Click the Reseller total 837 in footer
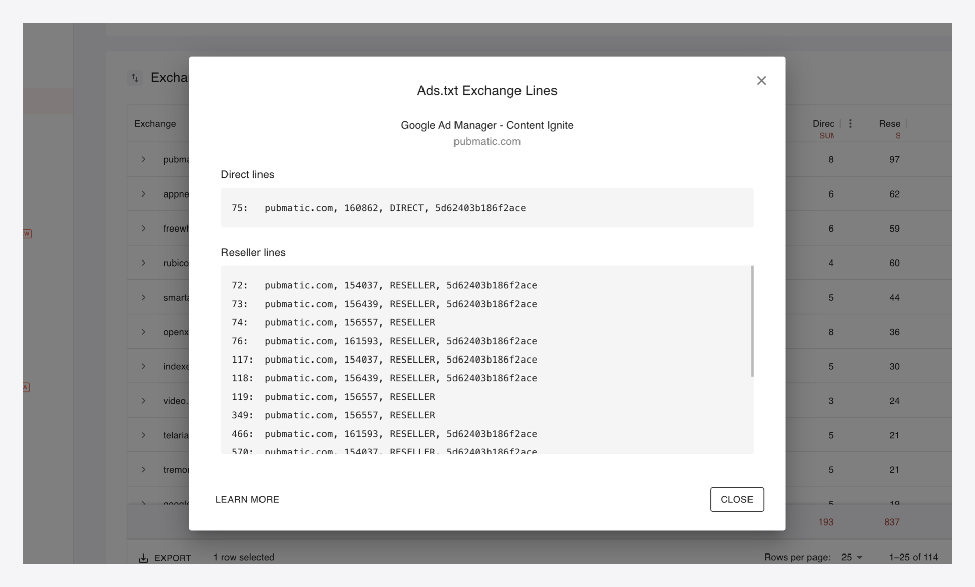 892,522
